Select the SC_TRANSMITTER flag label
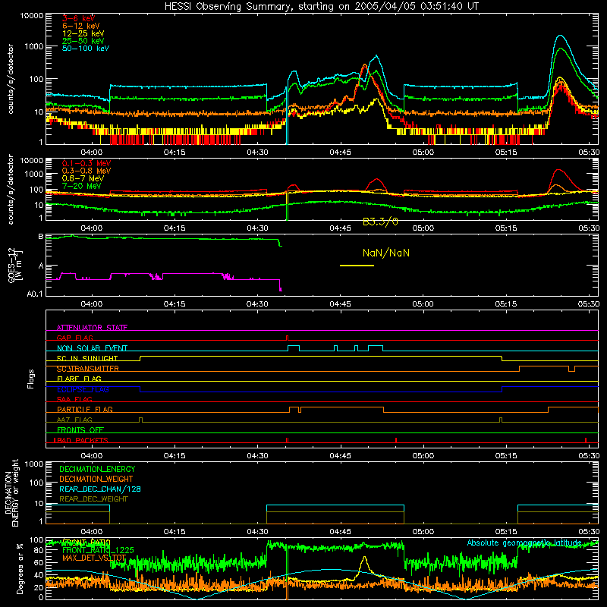 (x=88, y=369)
